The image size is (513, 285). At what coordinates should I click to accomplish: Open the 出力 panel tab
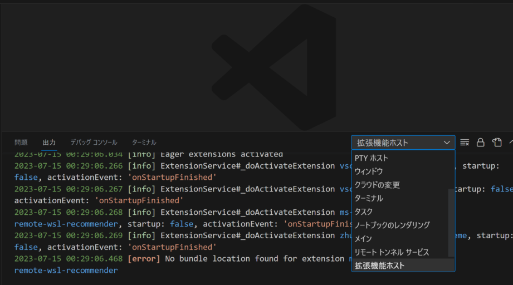pos(49,142)
